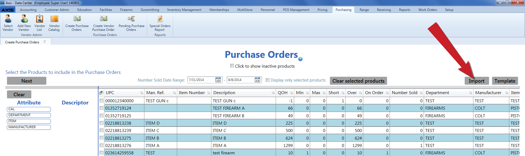Open Vendor Catalog
Viewport: 525px width, 156px height.
[x=54, y=23]
